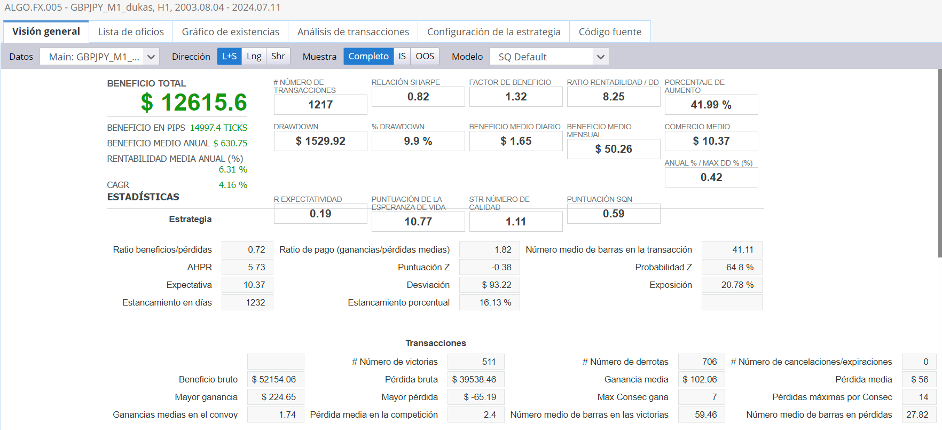Switch sample to IS
Screen dimensions: 942x430
point(402,56)
